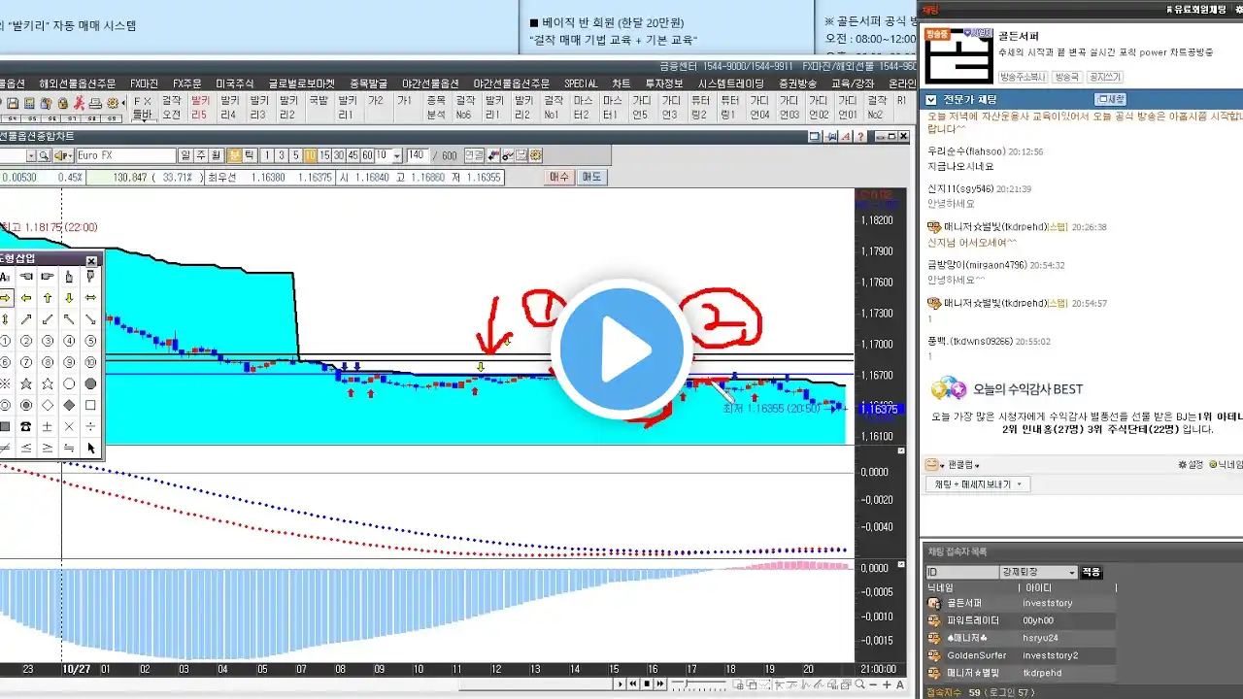Click the 매도 sell button

click(591, 177)
